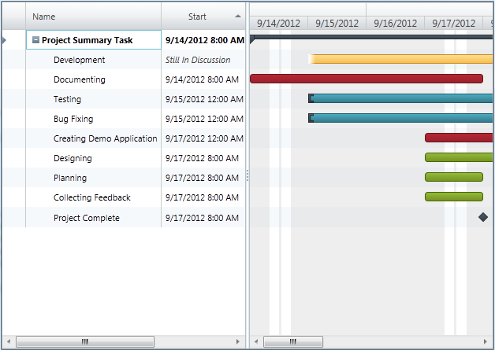The width and height of the screenshot is (495, 350).
Task: Select the Development task row
Action: coord(79,60)
